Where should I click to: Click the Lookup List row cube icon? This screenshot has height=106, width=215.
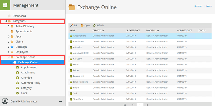pyautogui.click(x=71, y=76)
